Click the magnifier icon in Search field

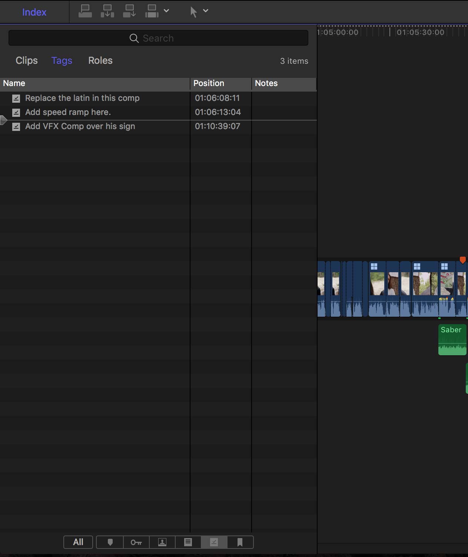[134, 38]
